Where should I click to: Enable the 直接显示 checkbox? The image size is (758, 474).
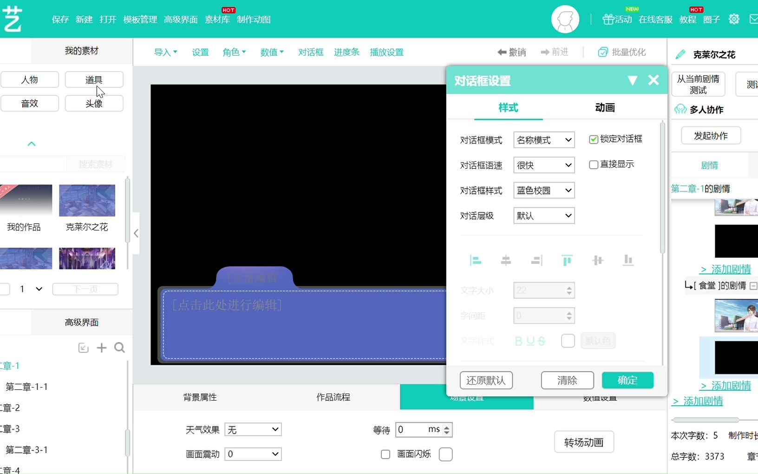click(593, 165)
